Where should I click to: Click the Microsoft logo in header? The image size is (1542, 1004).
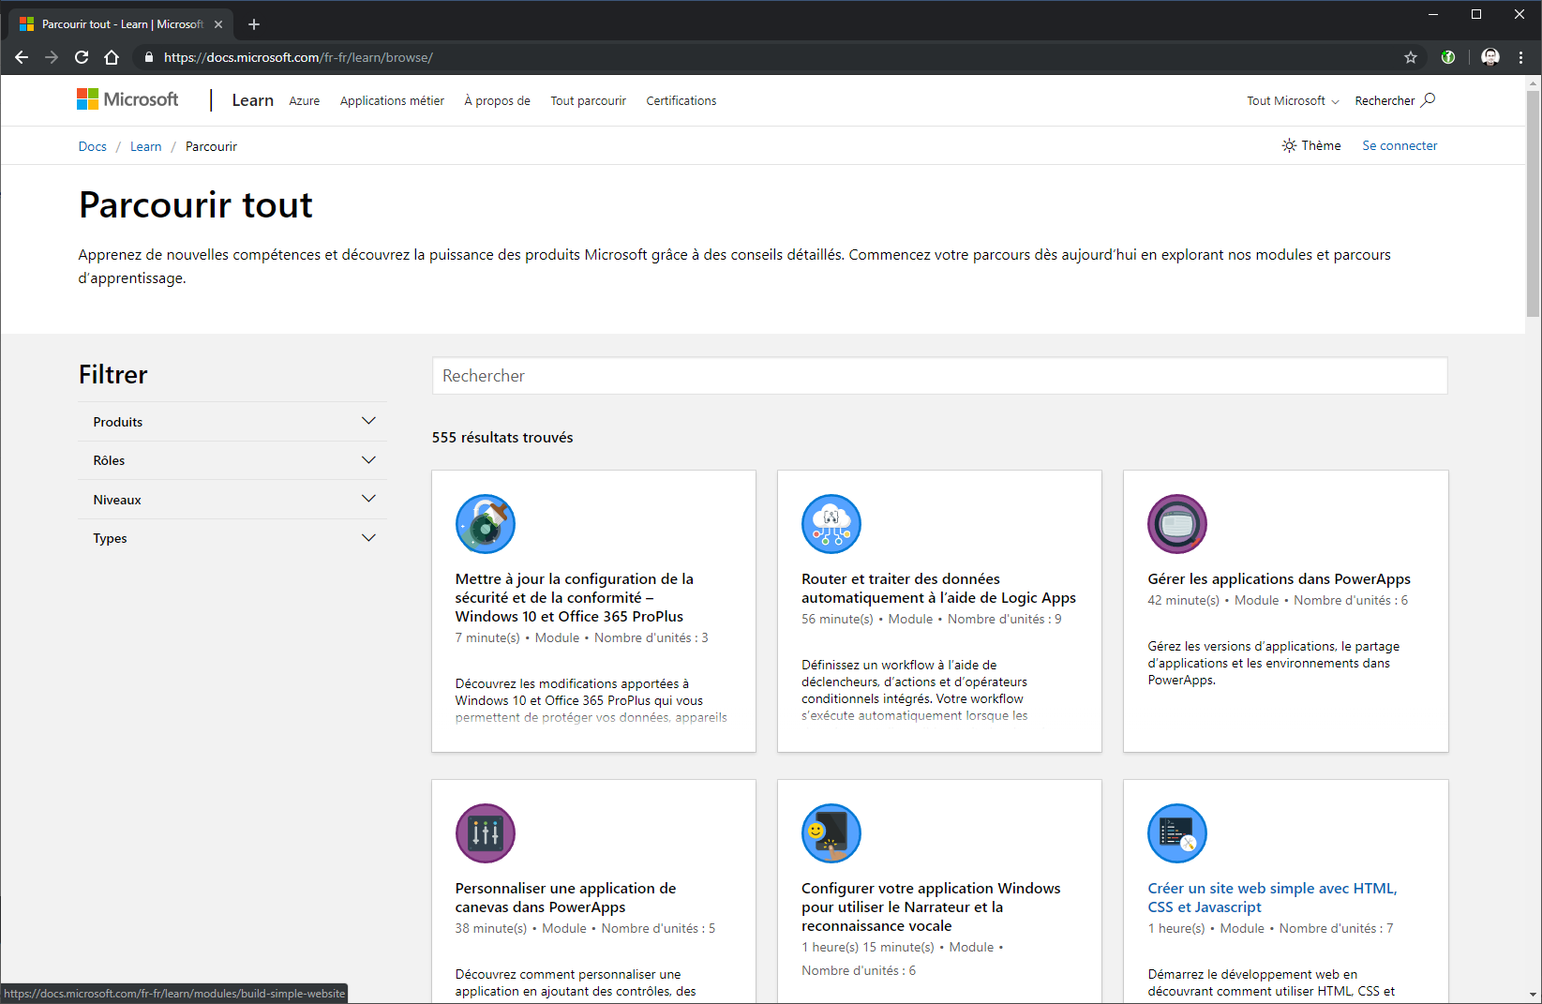[x=127, y=99]
